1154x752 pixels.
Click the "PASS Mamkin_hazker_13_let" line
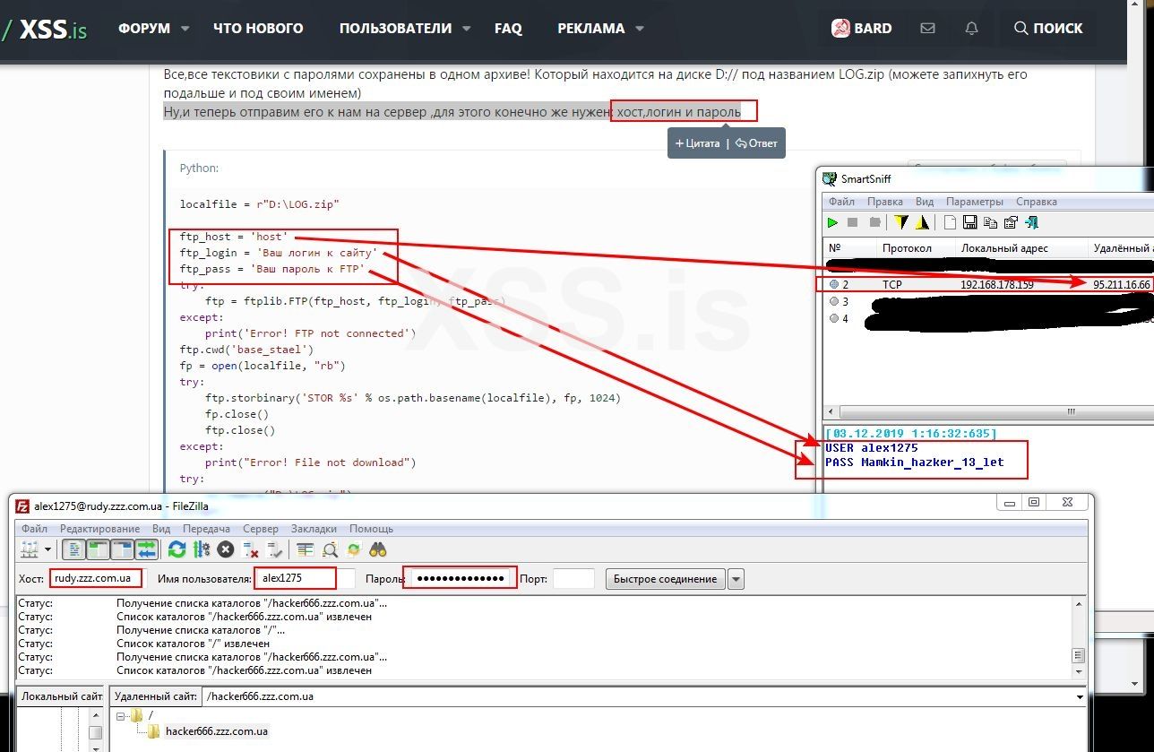tap(915, 462)
